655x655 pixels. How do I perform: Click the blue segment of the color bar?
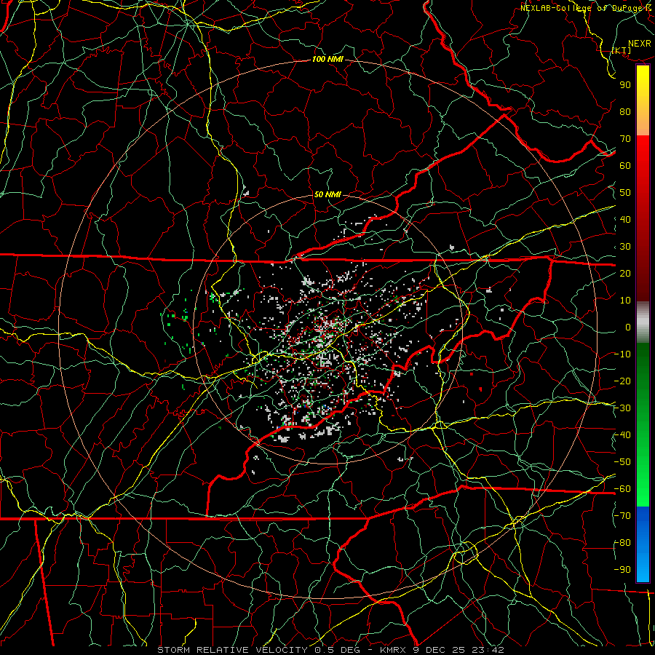coord(643,544)
